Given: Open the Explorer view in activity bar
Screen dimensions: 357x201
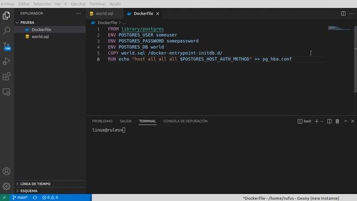Looking at the screenshot, I should click(x=6, y=16).
